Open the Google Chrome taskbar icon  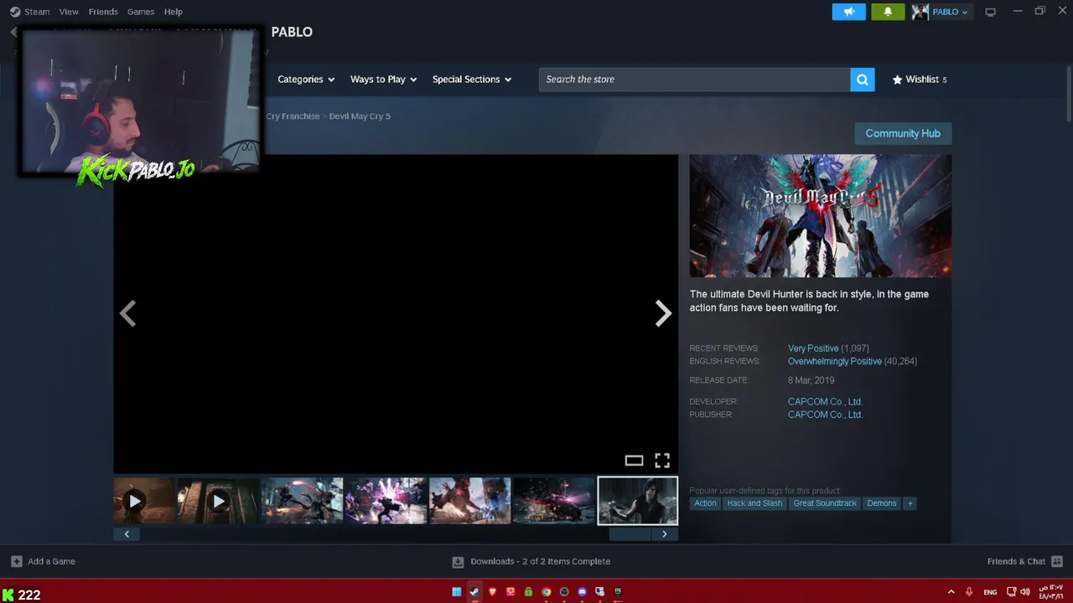546,592
